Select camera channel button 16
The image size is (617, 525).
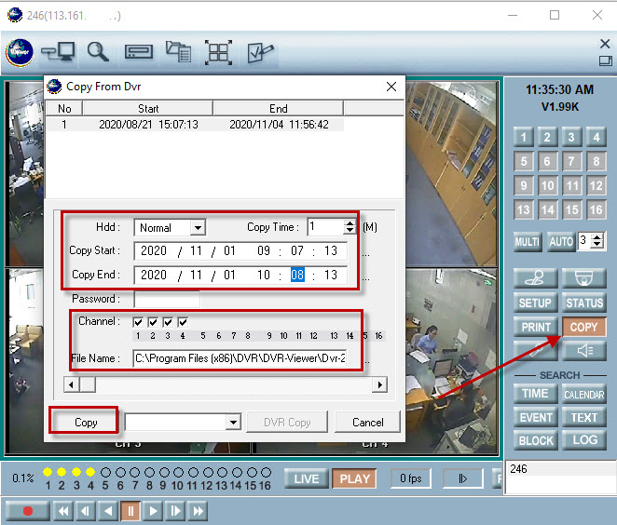pos(596,209)
